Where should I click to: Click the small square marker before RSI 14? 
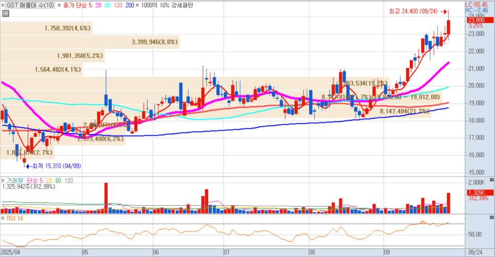(3, 218)
